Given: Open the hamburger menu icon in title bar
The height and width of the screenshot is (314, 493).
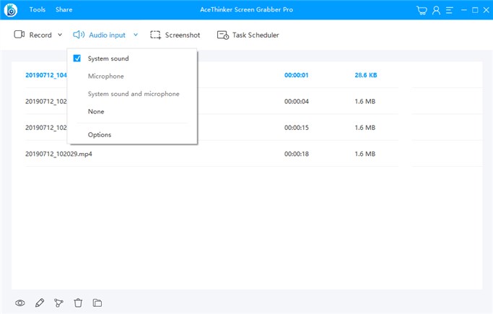Looking at the screenshot, I should pos(450,10).
